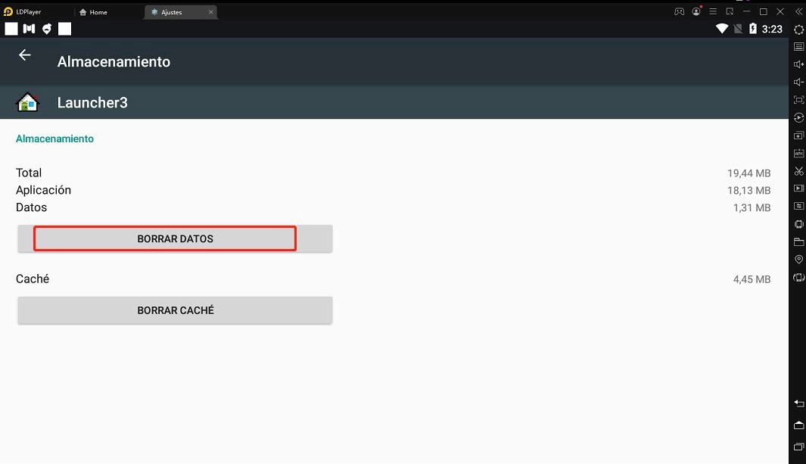Click the 4,45 MB cache value
The height and width of the screenshot is (464, 806).
pyautogui.click(x=752, y=279)
